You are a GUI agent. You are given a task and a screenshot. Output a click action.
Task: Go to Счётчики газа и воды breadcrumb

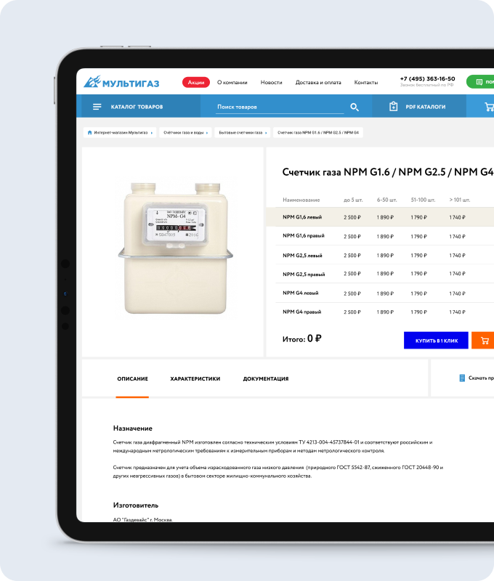point(184,133)
